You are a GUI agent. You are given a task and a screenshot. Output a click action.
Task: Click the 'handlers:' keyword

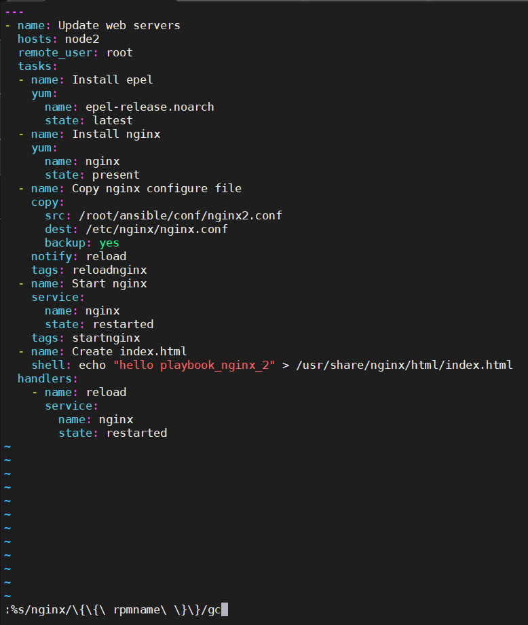[x=48, y=378]
